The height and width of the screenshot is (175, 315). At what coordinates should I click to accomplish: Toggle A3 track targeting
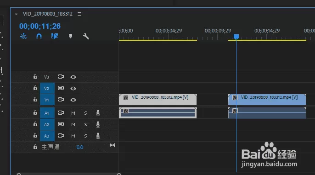click(x=47, y=136)
